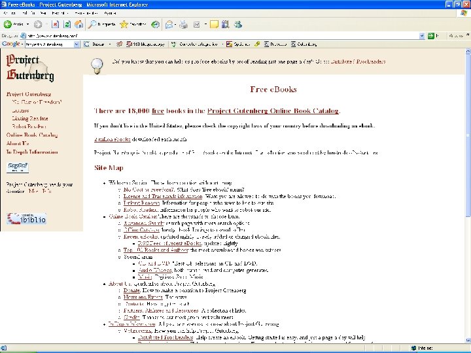Open the spell-checker dropdown arrow
The width and height of the screenshot is (471, 353).
click(222, 44)
